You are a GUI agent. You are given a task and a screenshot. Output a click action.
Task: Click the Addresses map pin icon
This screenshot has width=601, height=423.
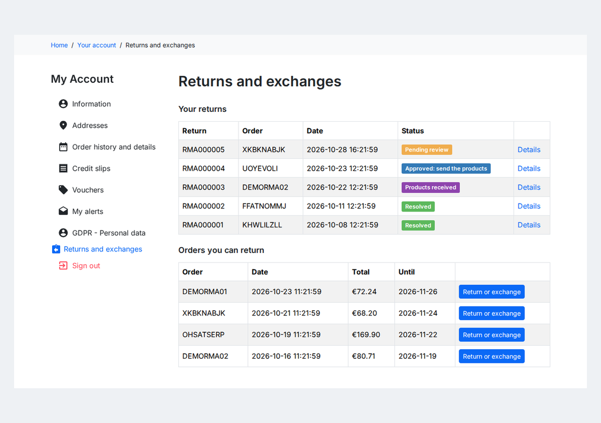[63, 125]
